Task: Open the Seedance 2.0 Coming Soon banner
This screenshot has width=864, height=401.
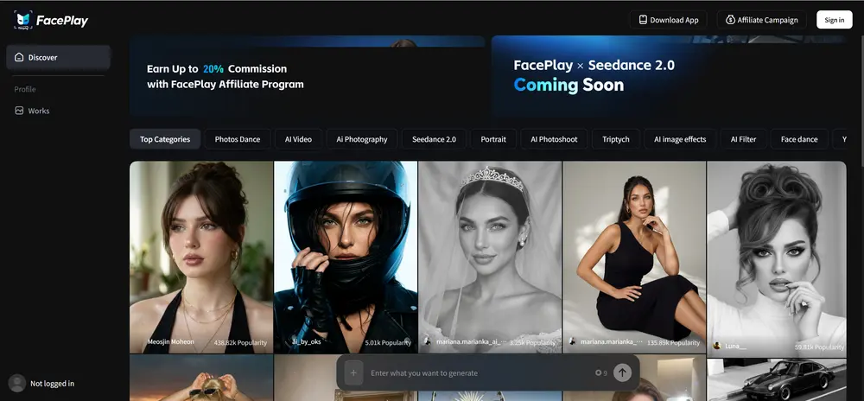Action: 669,77
